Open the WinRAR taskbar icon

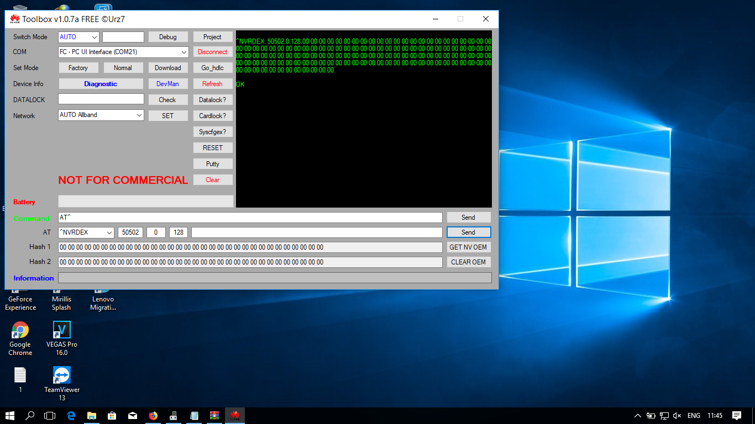[x=214, y=416]
